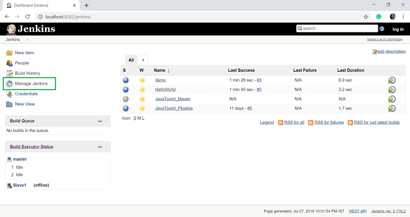Click blue status ball of demo
410x217 pixels.
pyautogui.click(x=126, y=80)
